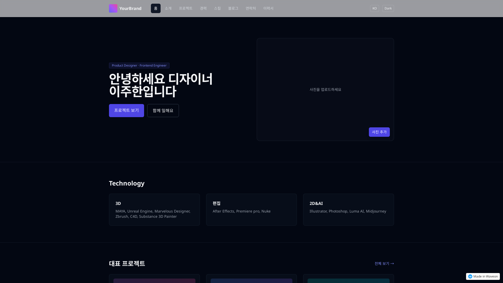
Task: Select the 3D technology card
Action: pos(154,210)
